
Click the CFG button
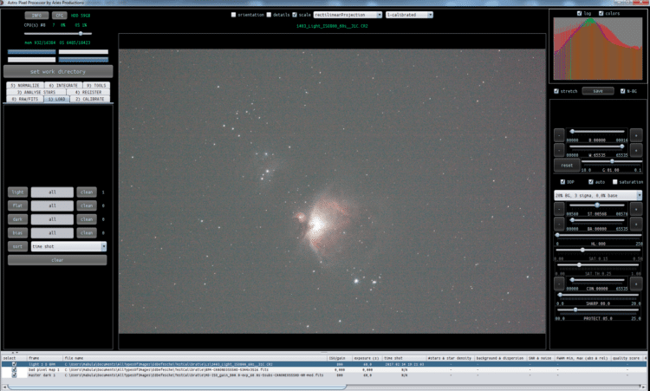[59, 16]
